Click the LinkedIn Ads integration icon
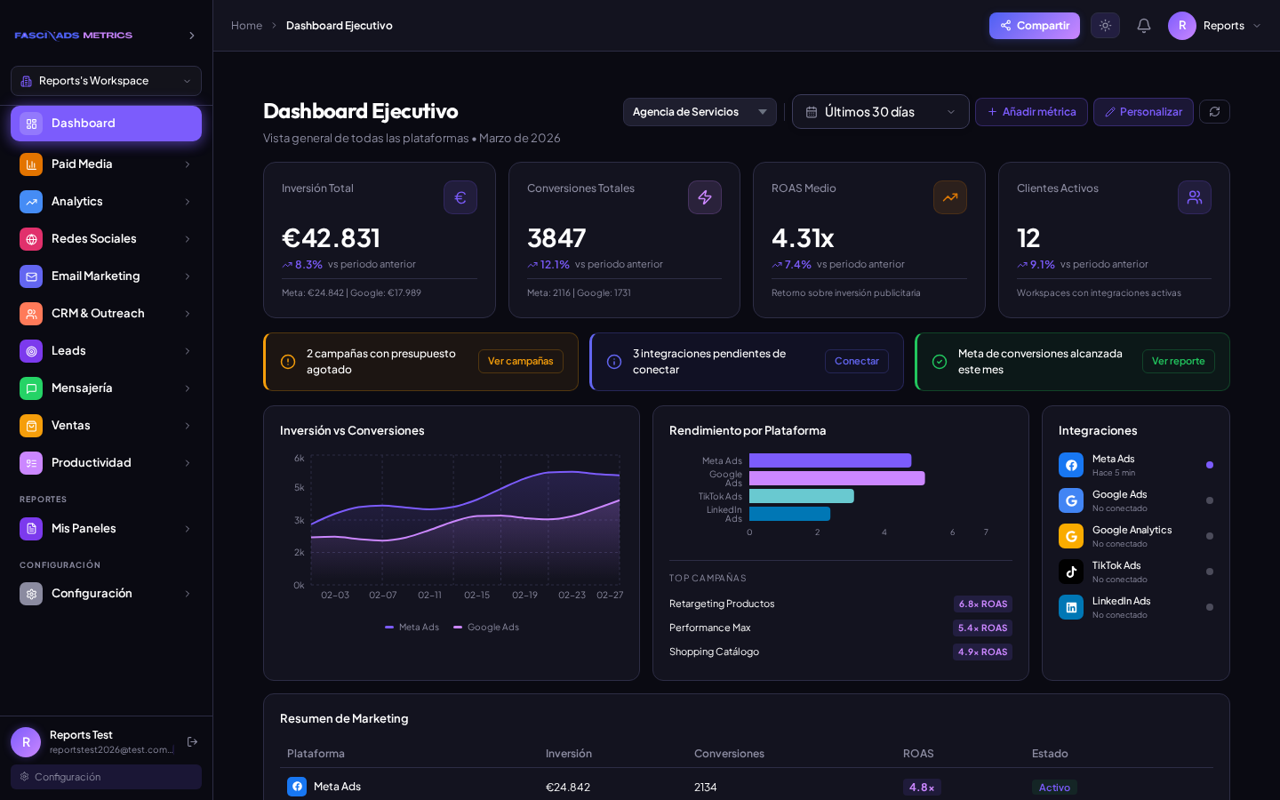The height and width of the screenshot is (800, 1280). (1071, 607)
